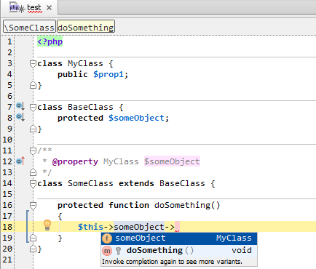The height and width of the screenshot is (269, 316).
Task: Click fold end marker of BaseClass on line 9
Action: click(33, 129)
